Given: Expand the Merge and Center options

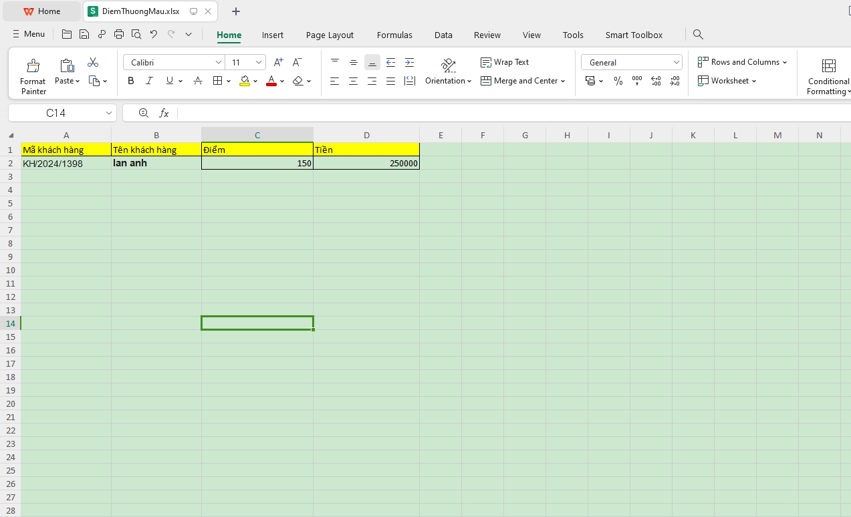Looking at the screenshot, I should coord(563,81).
